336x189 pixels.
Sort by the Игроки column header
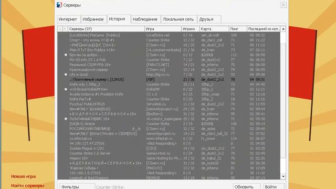click(x=190, y=29)
